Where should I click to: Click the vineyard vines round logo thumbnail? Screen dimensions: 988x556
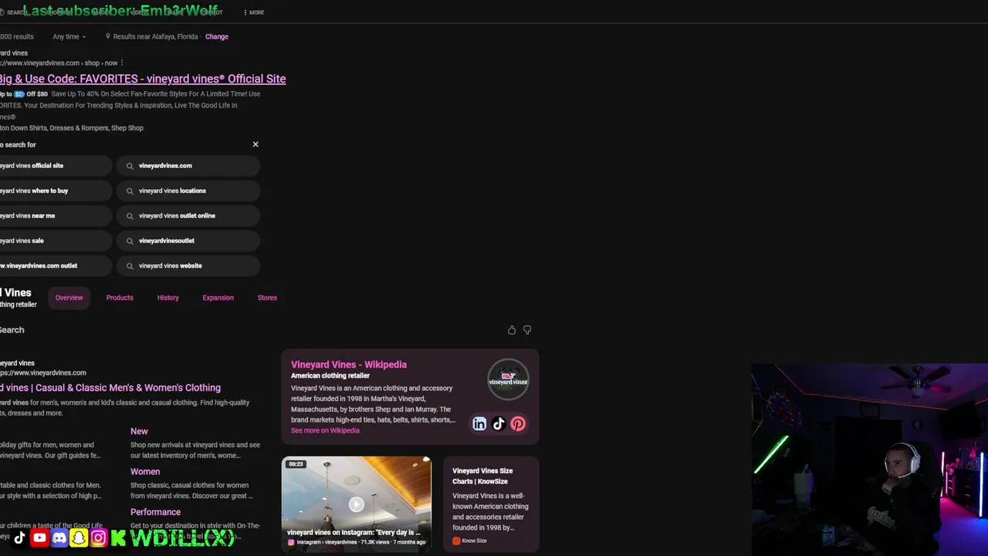tap(508, 379)
